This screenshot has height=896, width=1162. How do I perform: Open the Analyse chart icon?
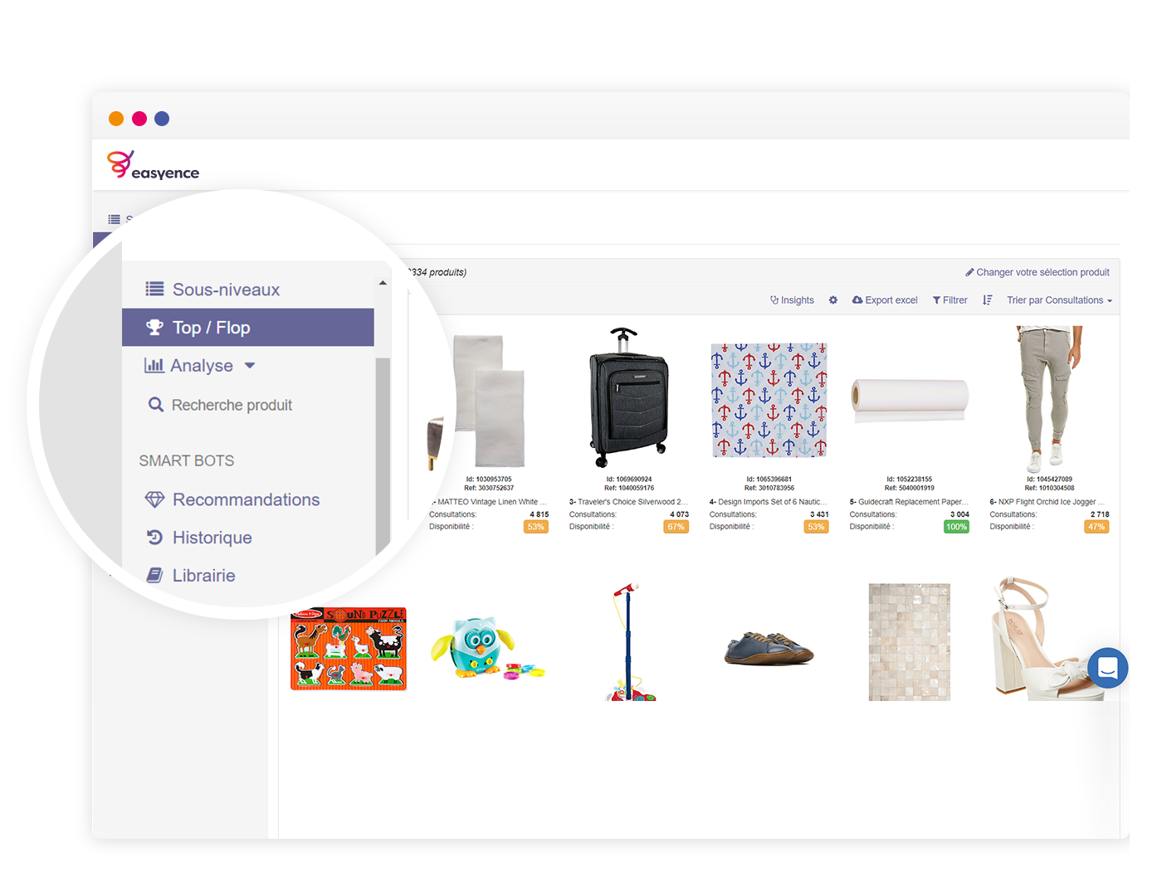tap(154, 365)
